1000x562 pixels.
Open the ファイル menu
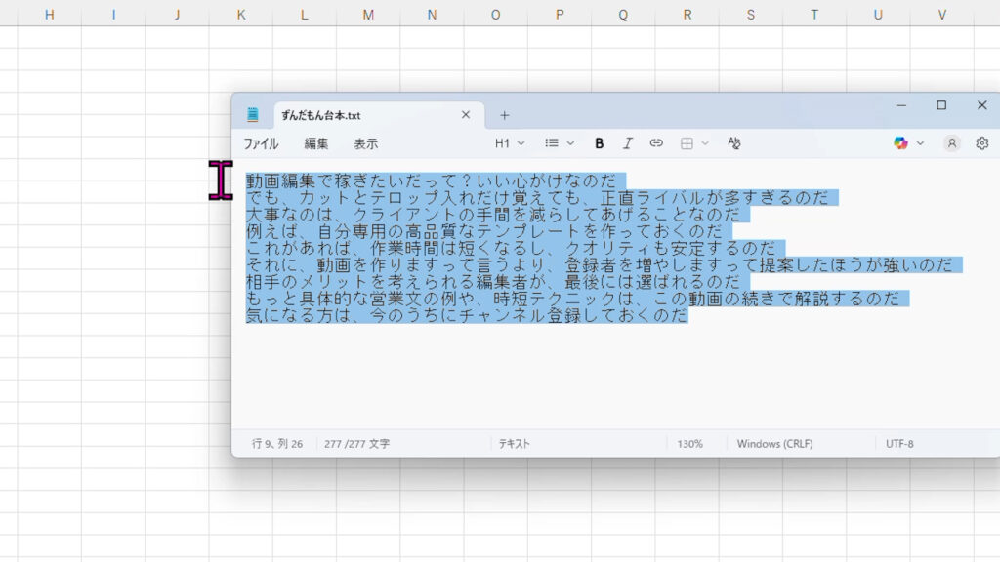pyautogui.click(x=261, y=143)
